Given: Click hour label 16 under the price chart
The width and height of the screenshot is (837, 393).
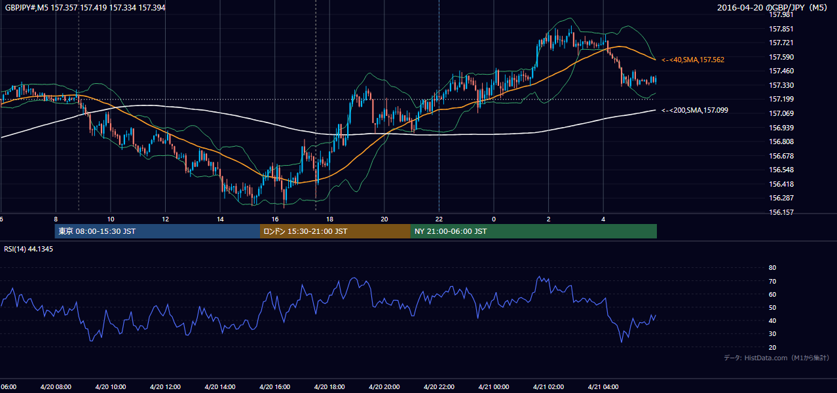Looking at the screenshot, I should point(275,219).
